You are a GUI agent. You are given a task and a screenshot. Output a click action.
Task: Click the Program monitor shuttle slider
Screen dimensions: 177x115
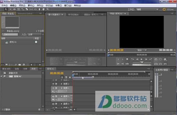(x=142, y=62)
